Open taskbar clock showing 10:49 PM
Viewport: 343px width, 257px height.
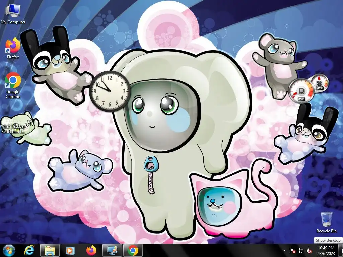(x=326, y=251)
